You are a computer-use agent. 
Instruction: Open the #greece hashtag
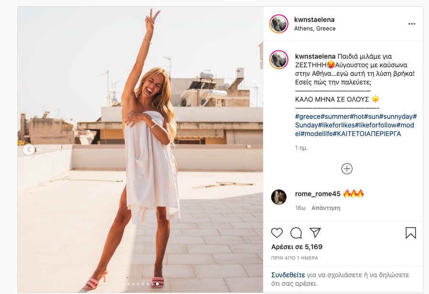(308, 116)
